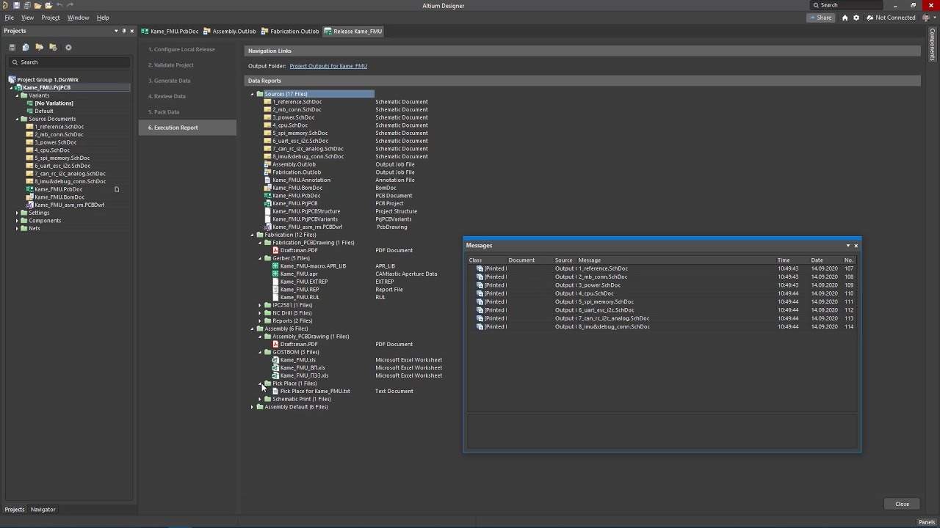Click the Draftsman.PDF icon under Fabrication_PCBDrawing
Viewport: 940px width, 528px height.
point(275,250)
